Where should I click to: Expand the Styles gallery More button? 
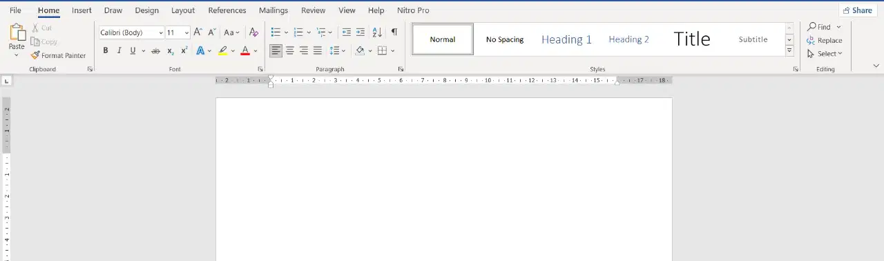point(789,51)
